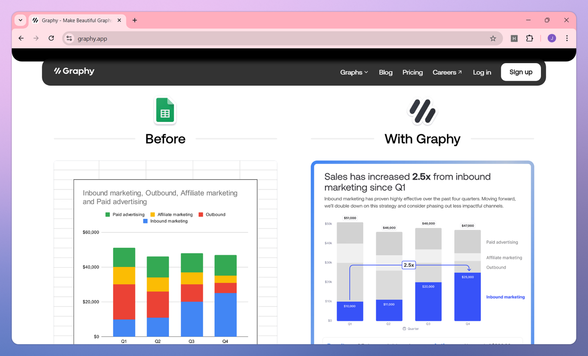Screen dimensions: 588x356
Task: Click the browser forward arrow
Action: coord(36,38)
